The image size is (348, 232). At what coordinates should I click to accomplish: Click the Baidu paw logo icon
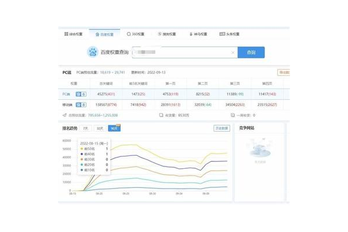[x=93, y=52]
